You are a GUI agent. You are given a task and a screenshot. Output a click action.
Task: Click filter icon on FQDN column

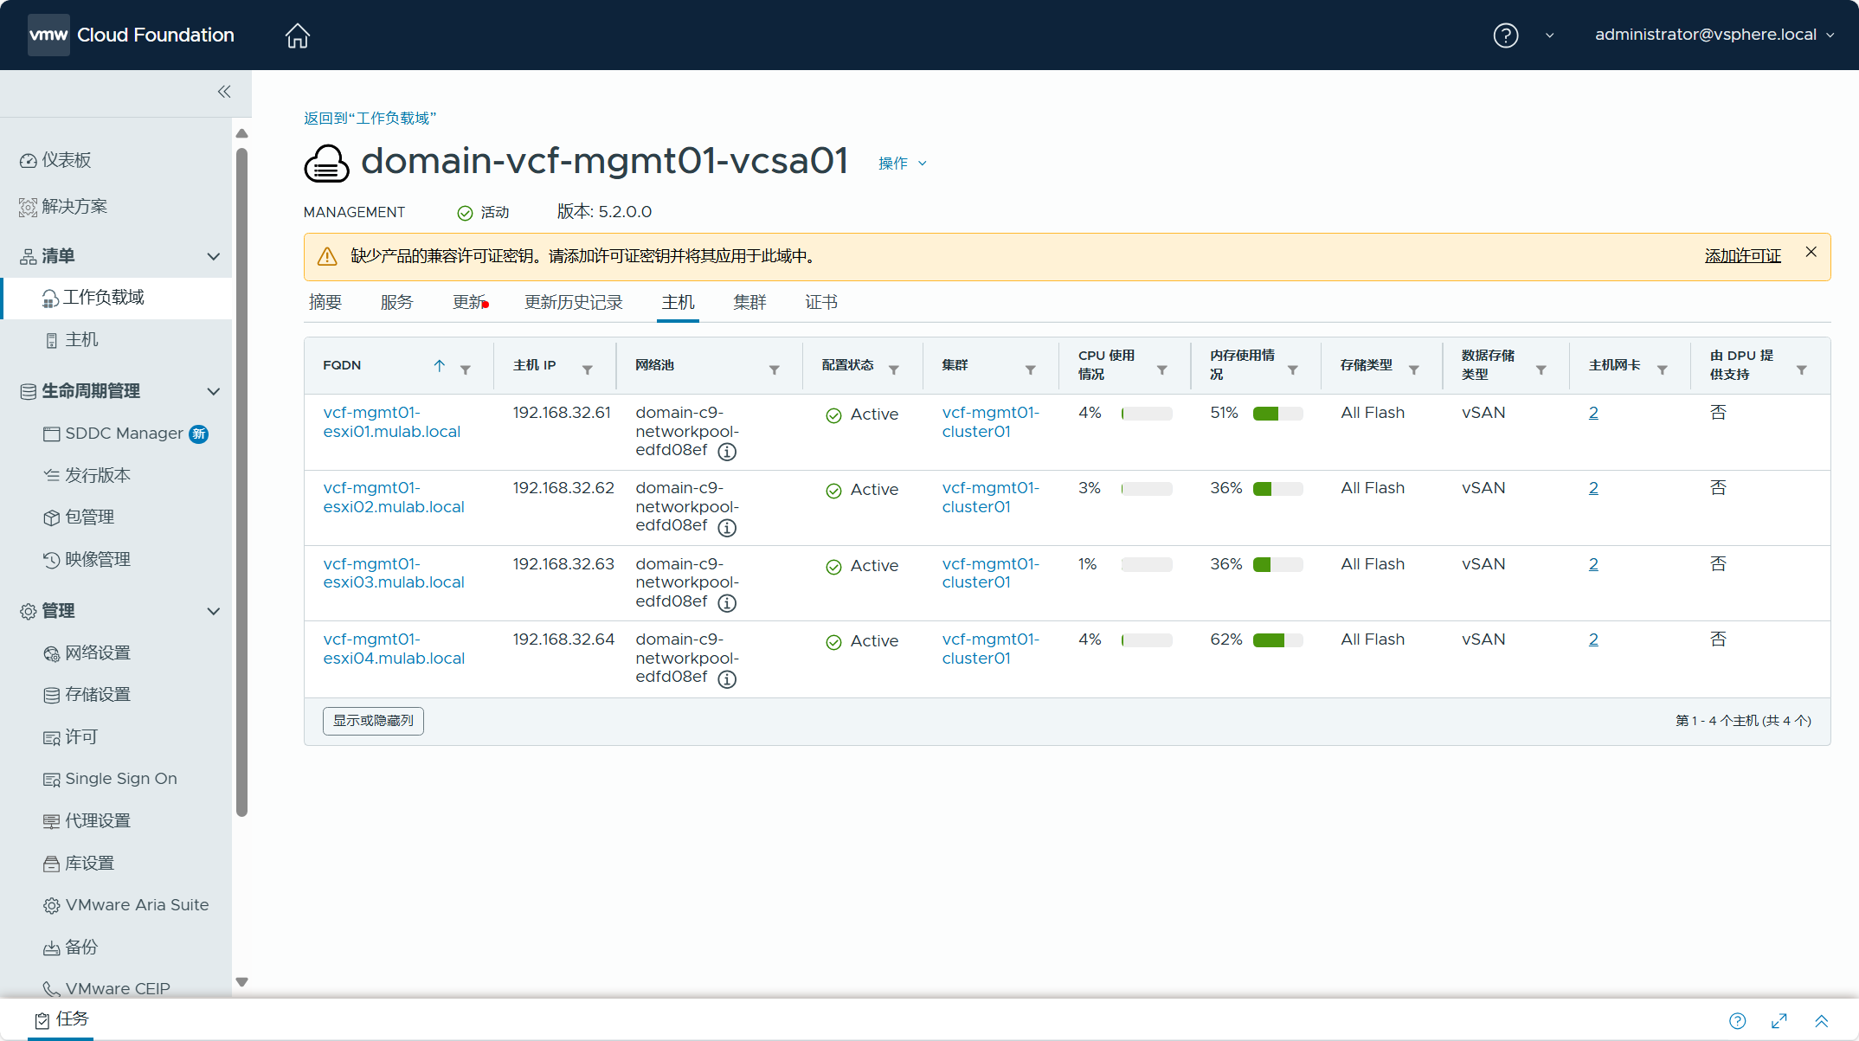tap(466, 370)
